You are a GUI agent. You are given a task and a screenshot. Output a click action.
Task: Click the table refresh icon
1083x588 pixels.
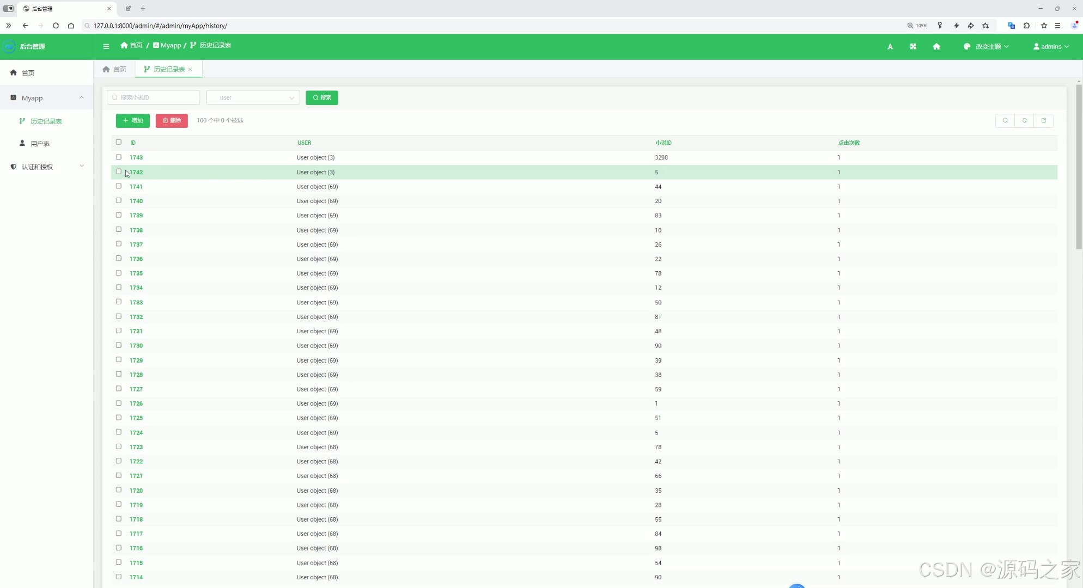1024,120
